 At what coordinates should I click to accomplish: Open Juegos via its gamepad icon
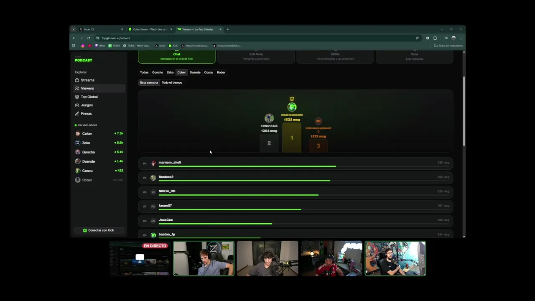coord(77,105)
